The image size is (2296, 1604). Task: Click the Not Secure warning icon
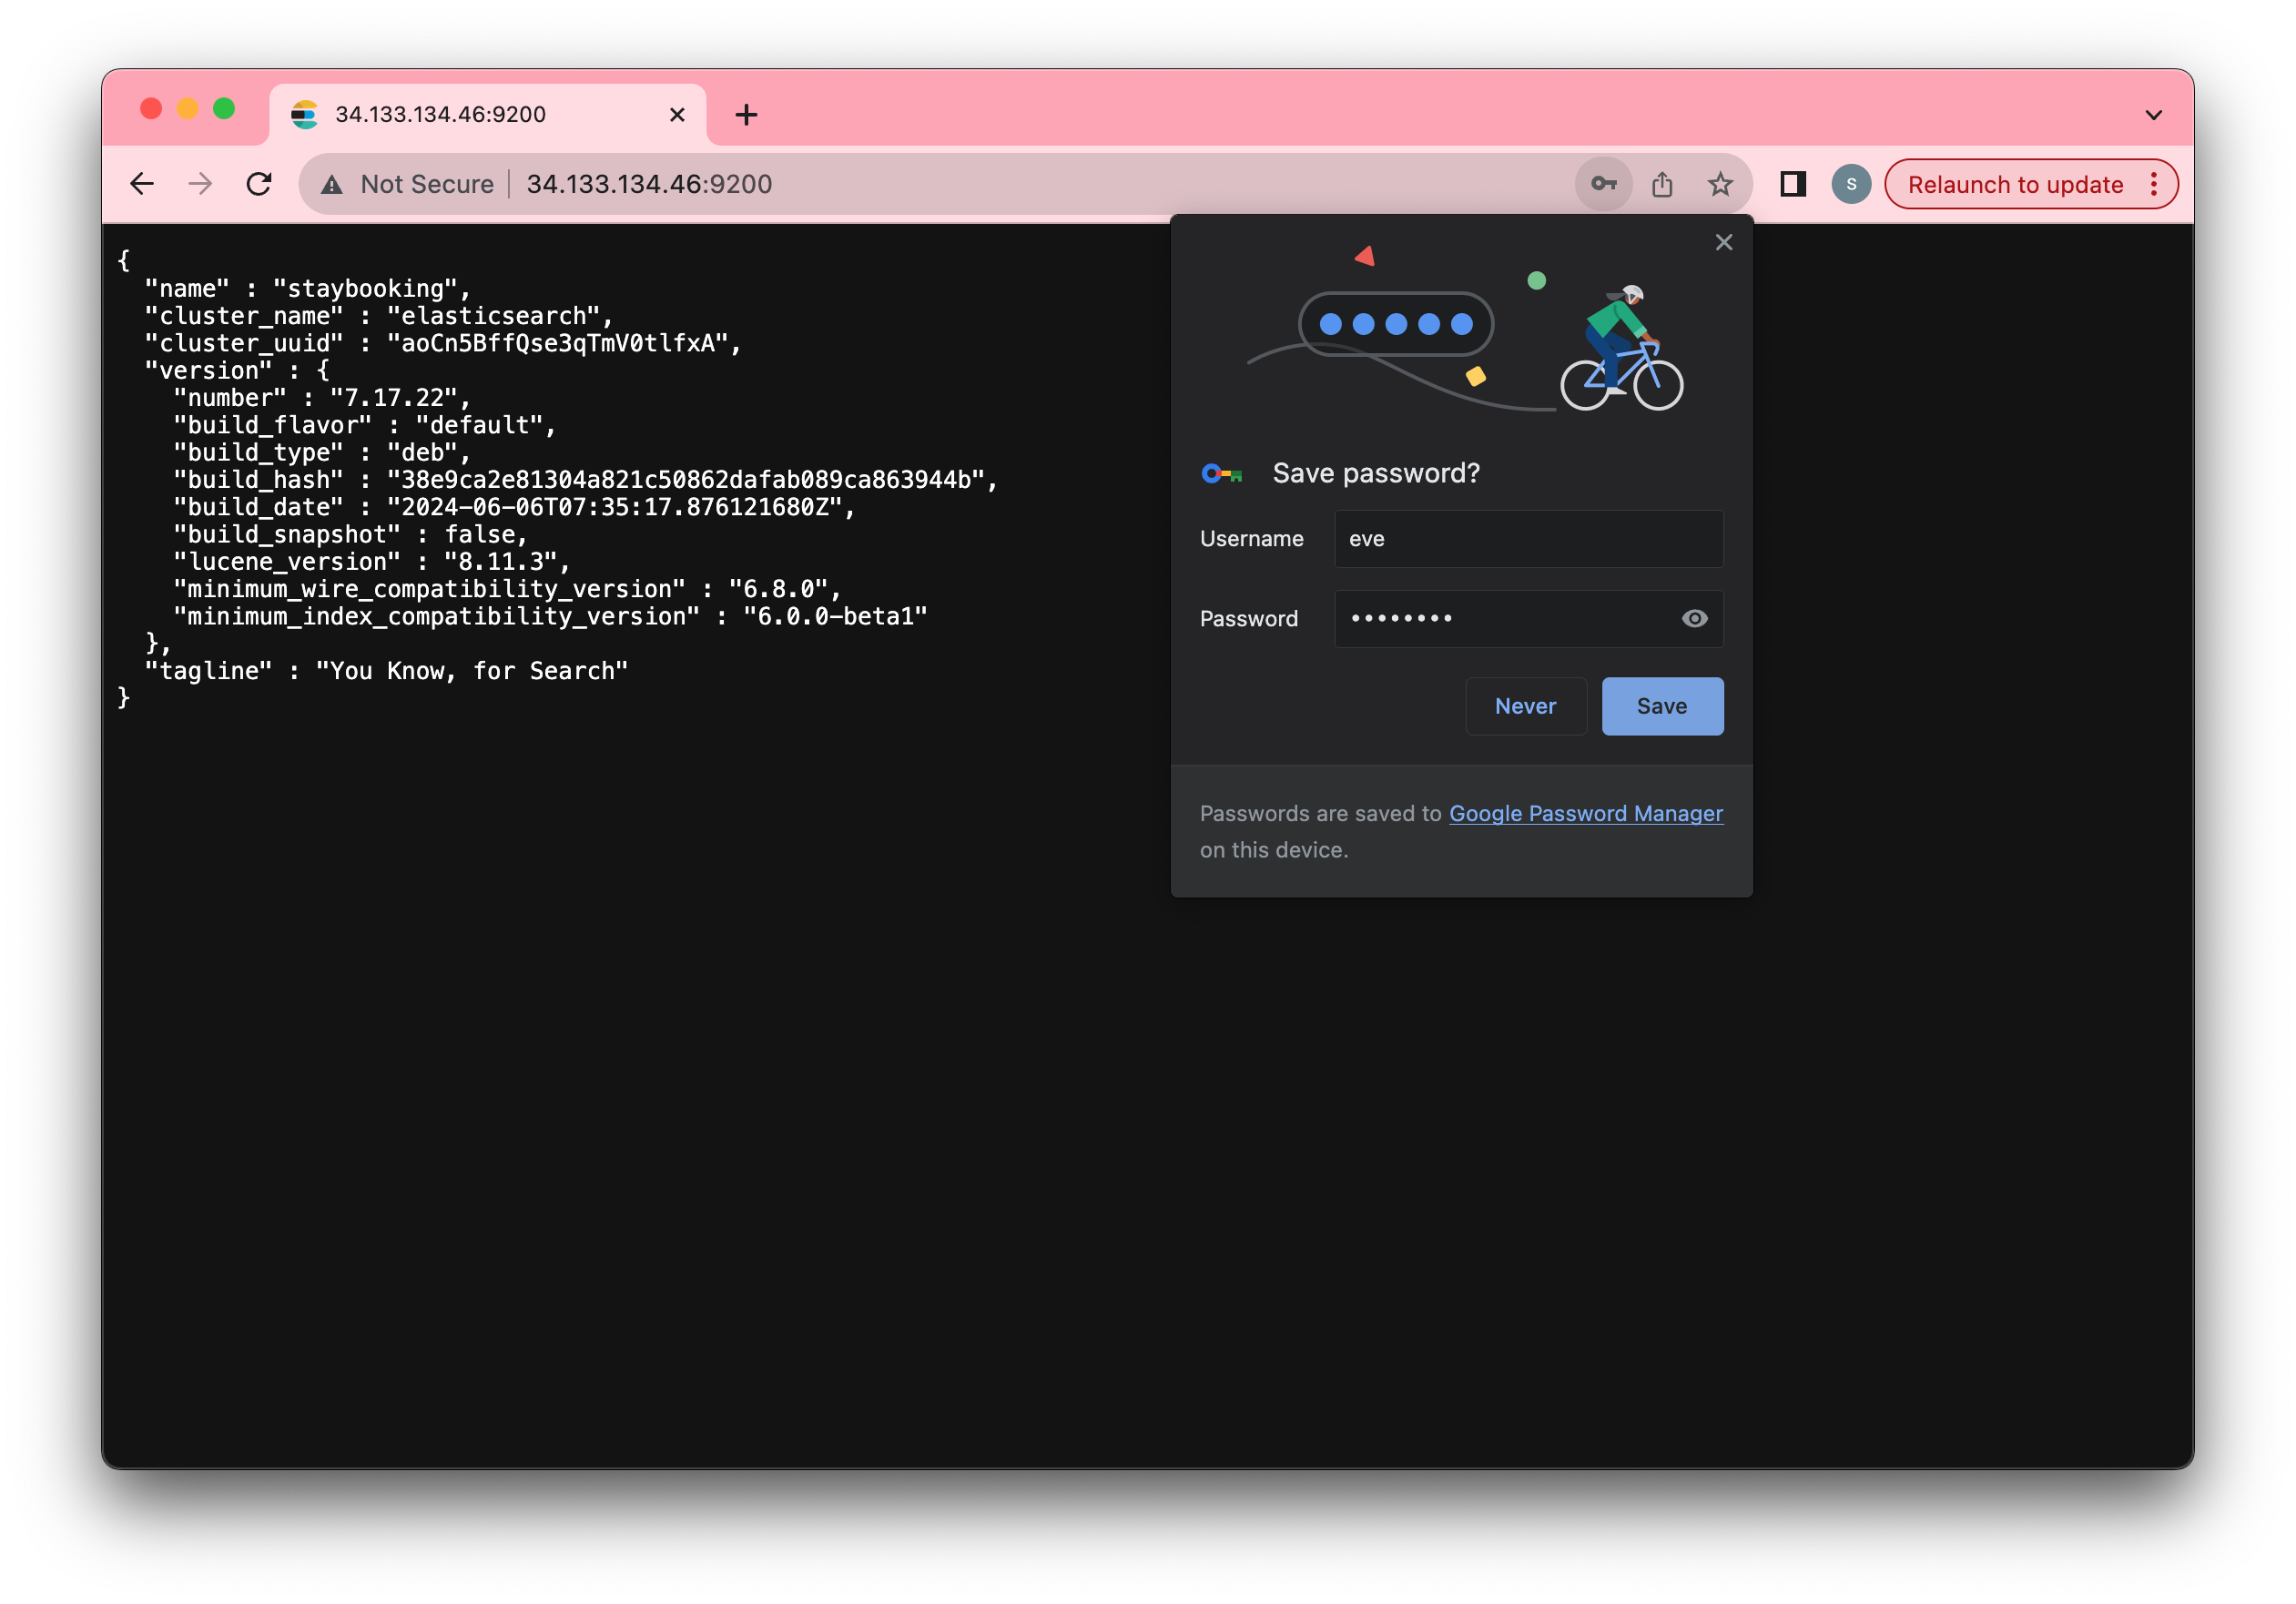click(x=332, y=184)
